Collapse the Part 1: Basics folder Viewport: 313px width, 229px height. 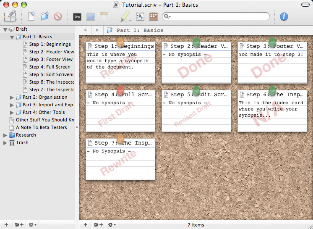click(12, 37)
